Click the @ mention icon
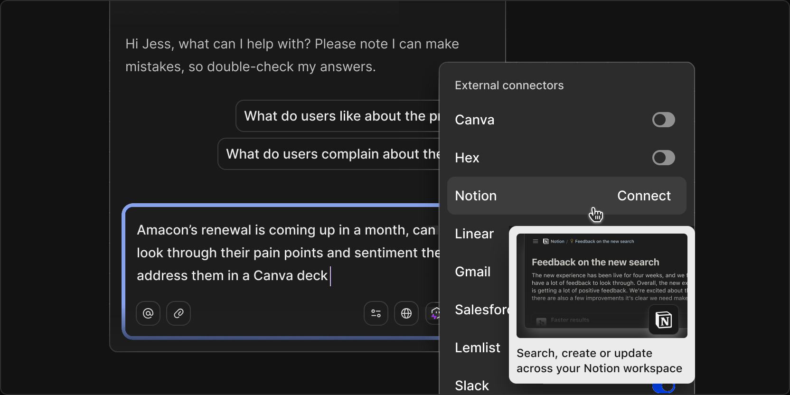 (x=148, y=313)
